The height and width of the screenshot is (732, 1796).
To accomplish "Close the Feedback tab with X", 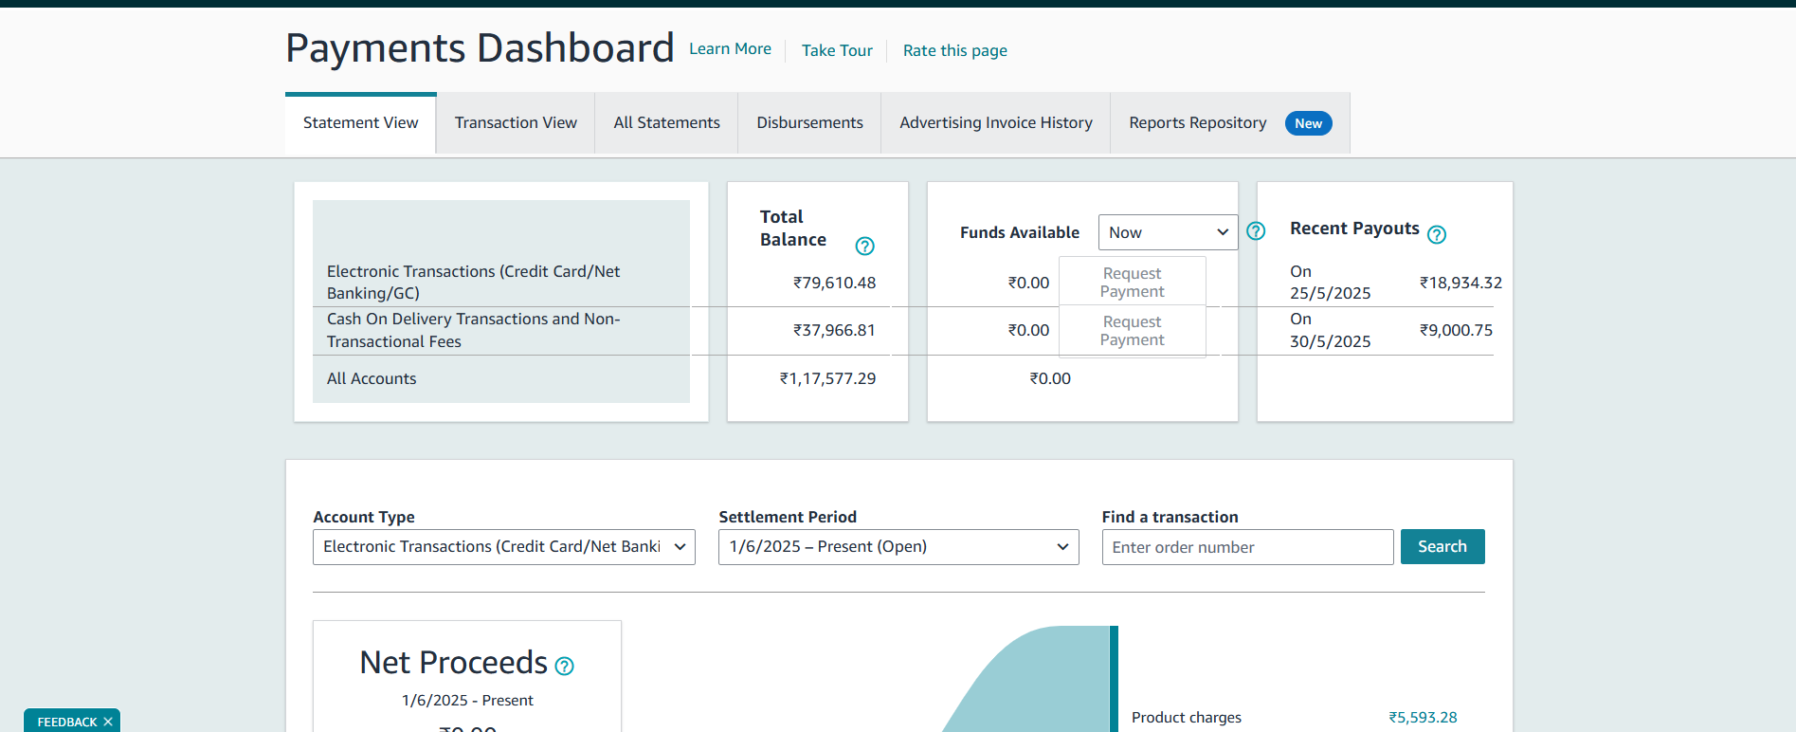I will (x=108, y=722).
